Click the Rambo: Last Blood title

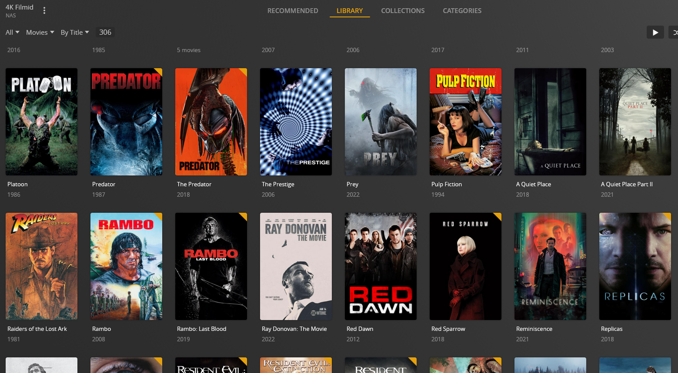coord(201,329)
